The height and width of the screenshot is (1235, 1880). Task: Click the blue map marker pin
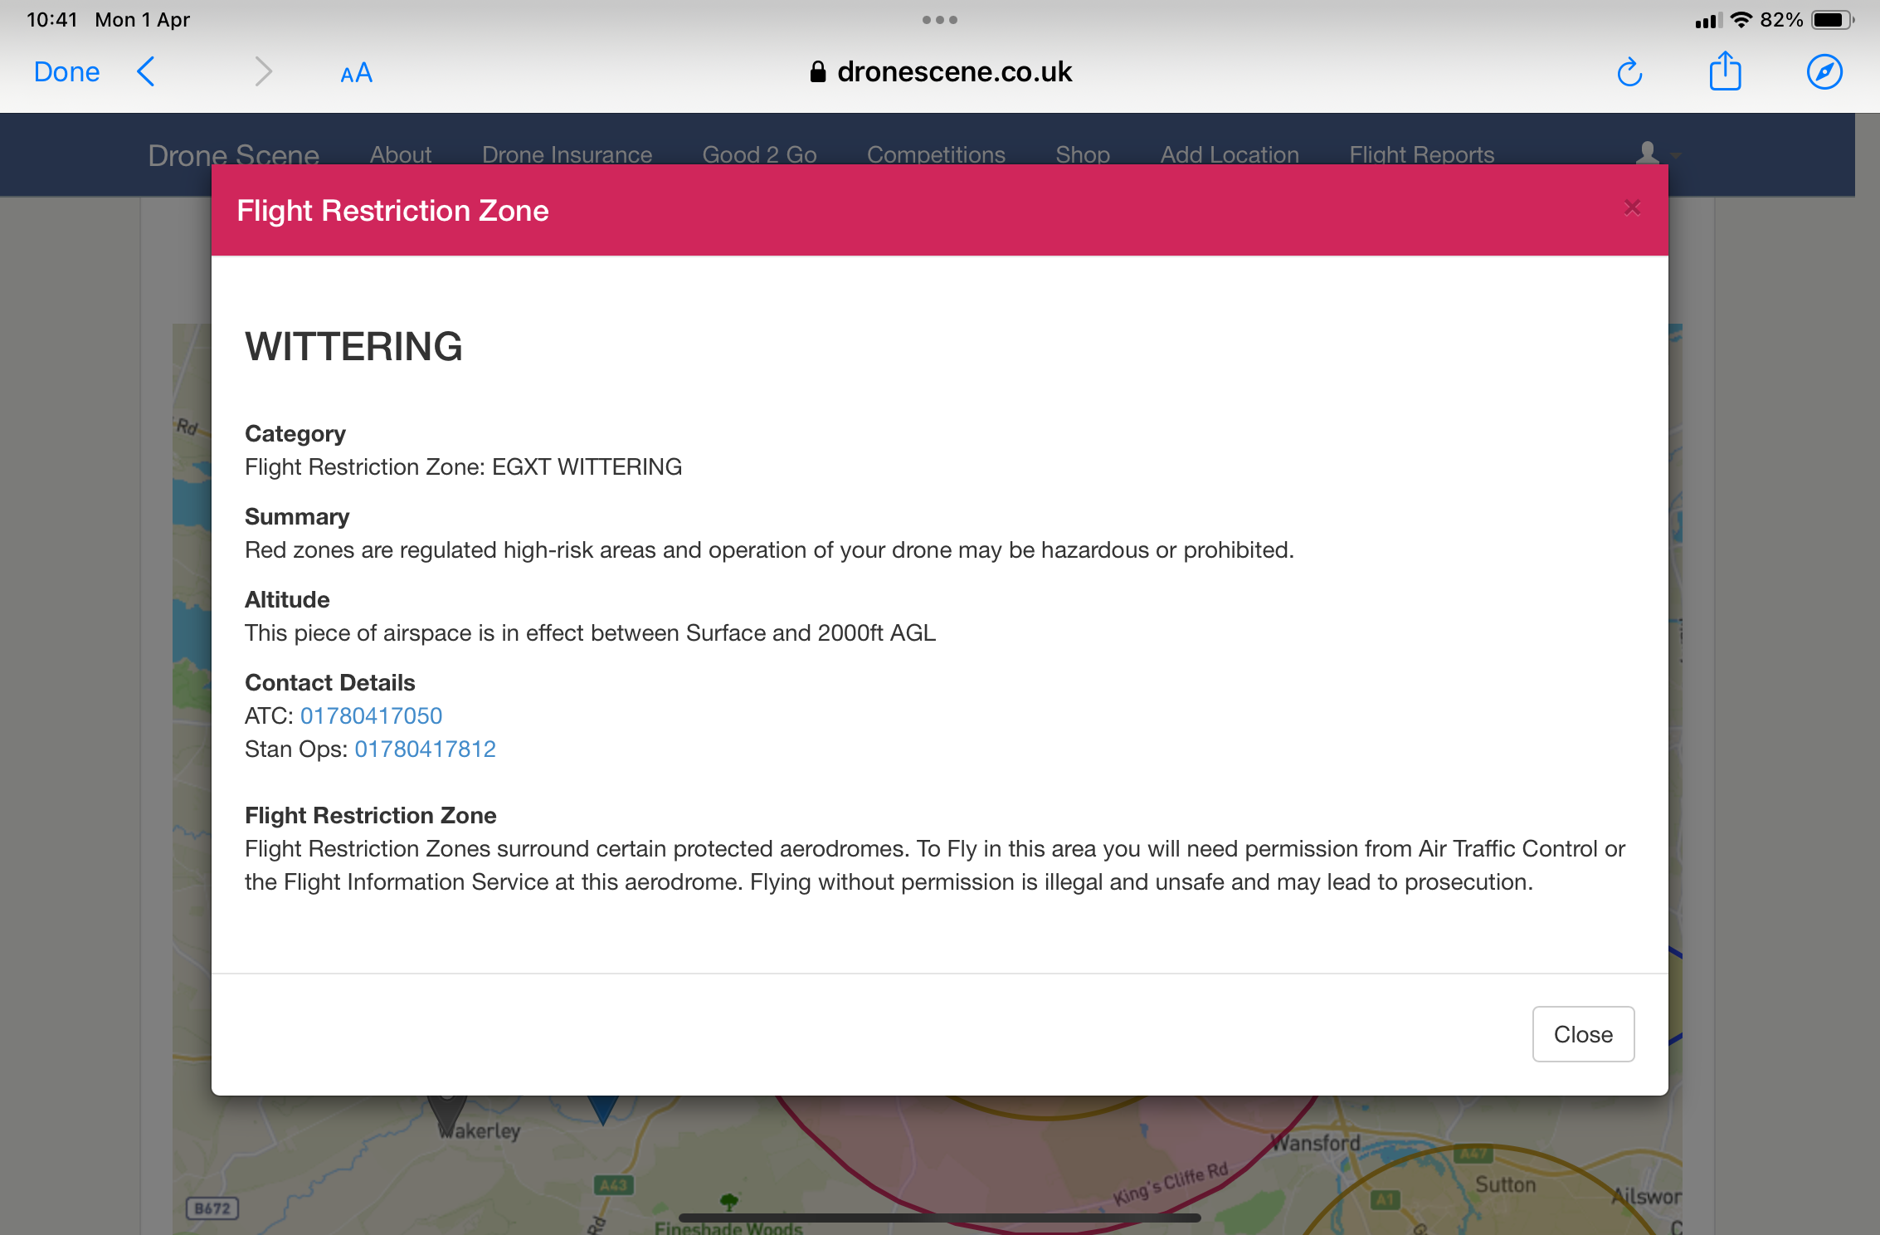pyautogui.click(x=603, y=1108)
